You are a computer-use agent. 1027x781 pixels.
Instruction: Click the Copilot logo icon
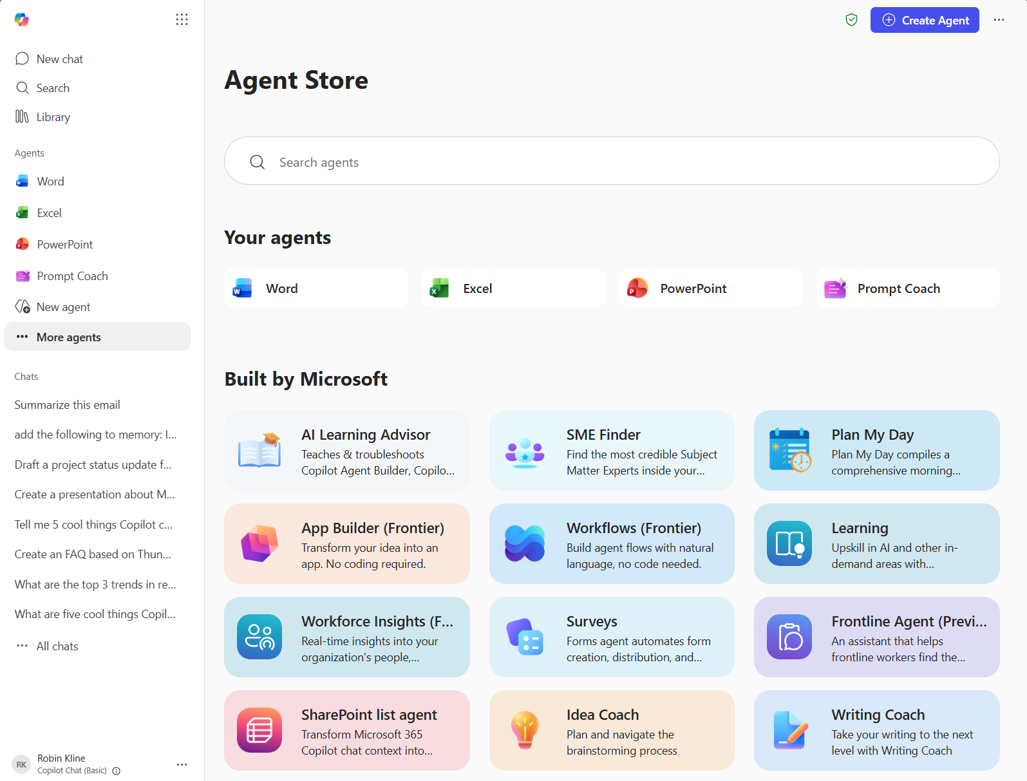tap(22, 19)
